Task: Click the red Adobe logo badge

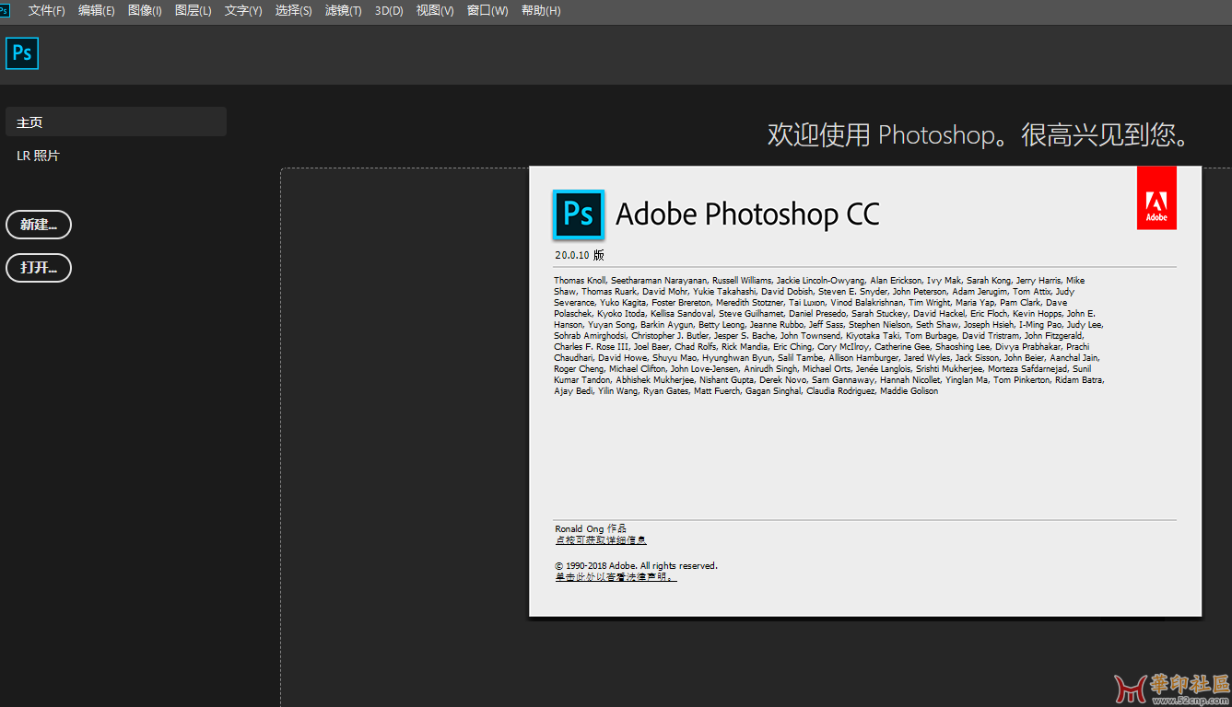Action: click(x=1156, y=198)
